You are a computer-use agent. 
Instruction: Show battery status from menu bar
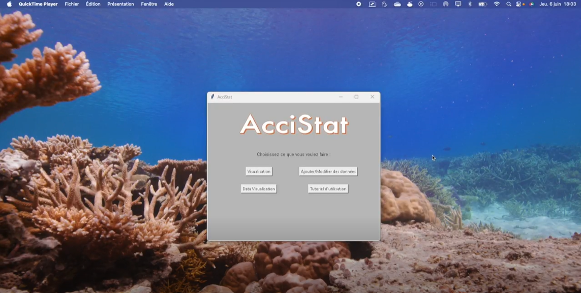pyautogui.click(x=482, y=4)
